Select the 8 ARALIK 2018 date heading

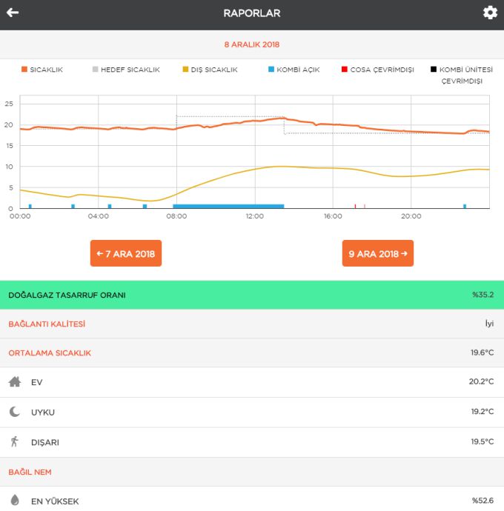click(252, 44)
